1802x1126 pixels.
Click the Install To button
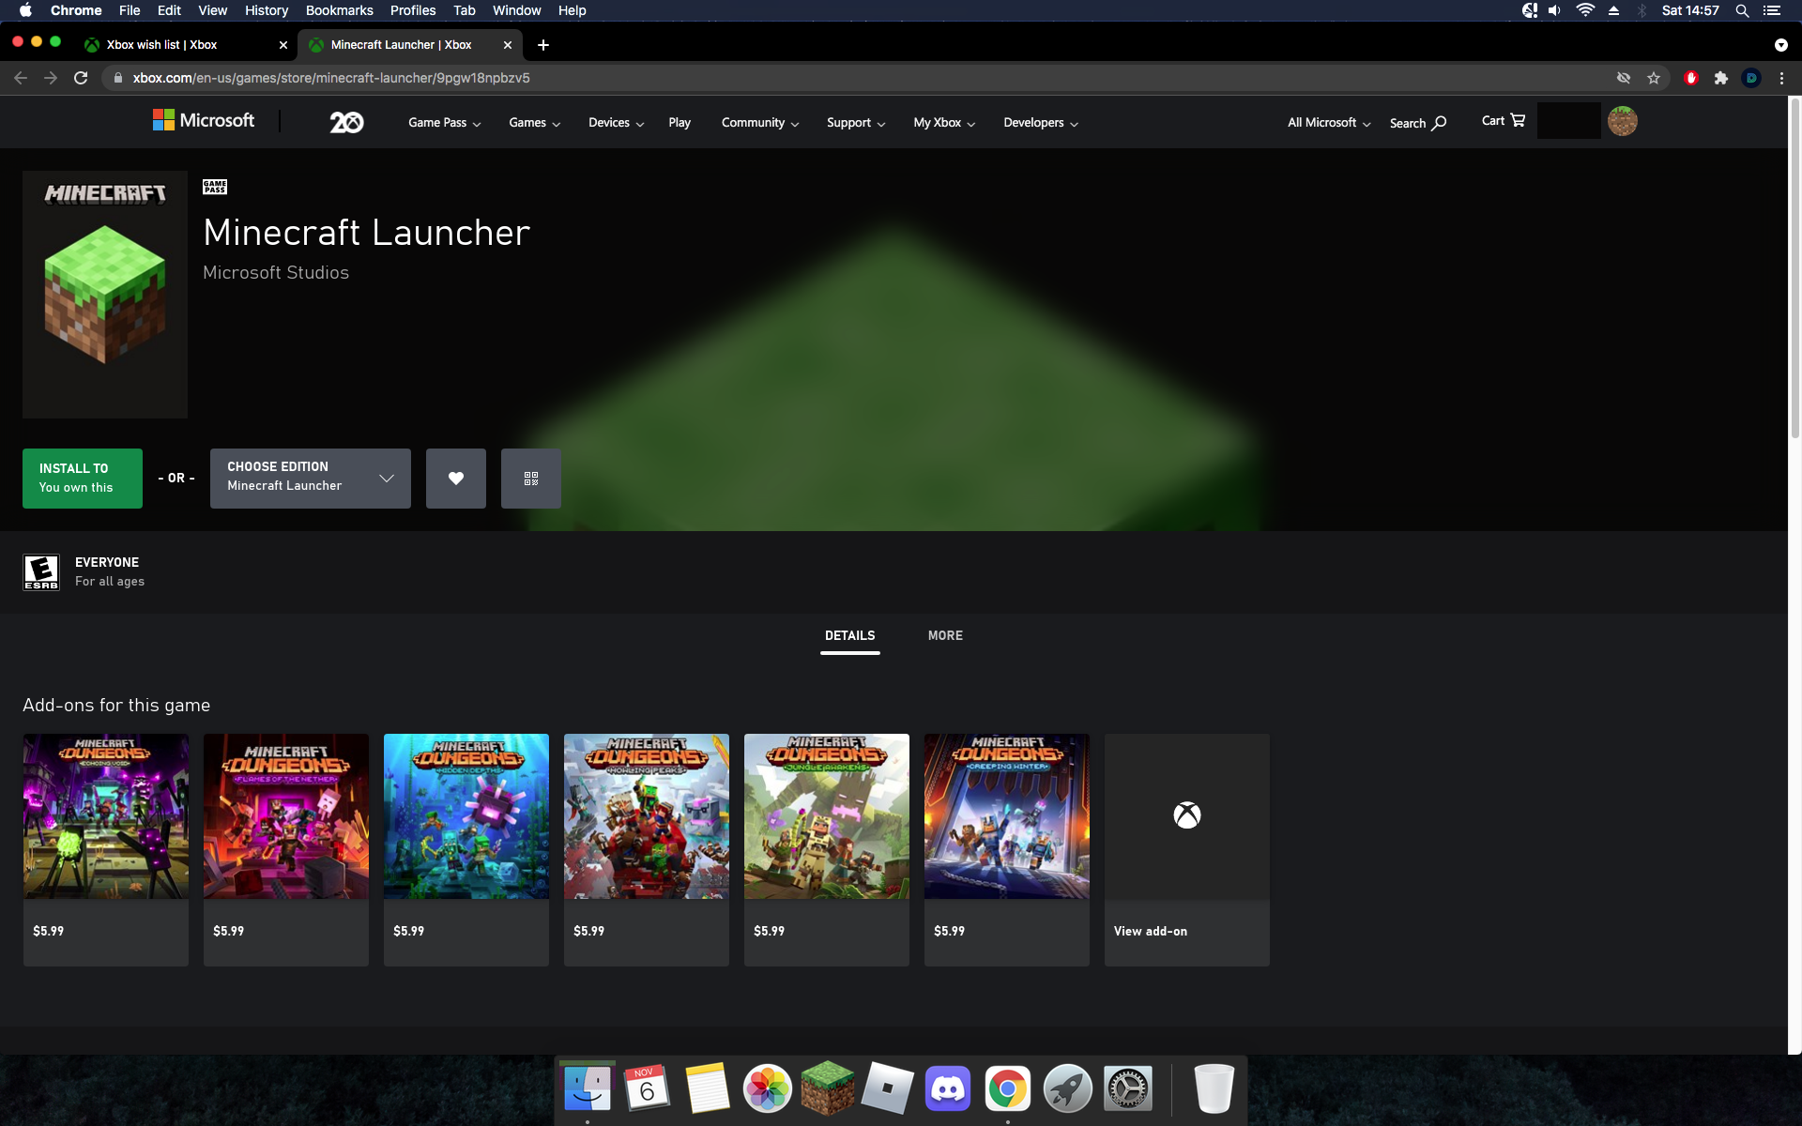pyautogui.click(x=83, y=479)
